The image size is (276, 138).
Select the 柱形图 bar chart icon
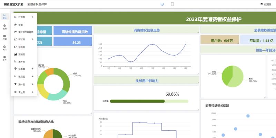pos(15,17)
